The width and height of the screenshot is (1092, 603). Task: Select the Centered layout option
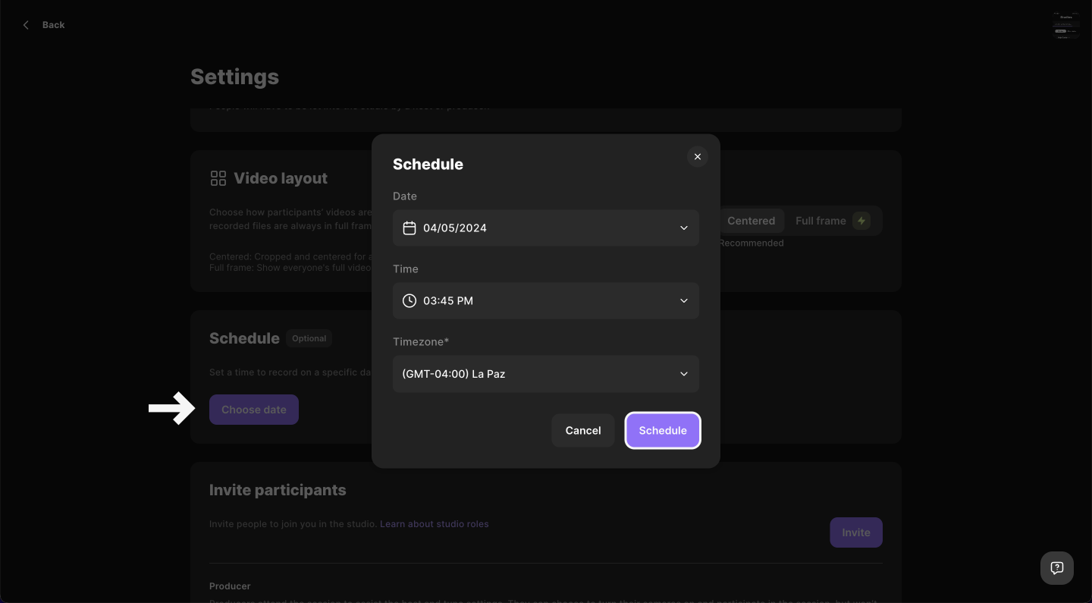pyautogui.click(x=751, y=221)
